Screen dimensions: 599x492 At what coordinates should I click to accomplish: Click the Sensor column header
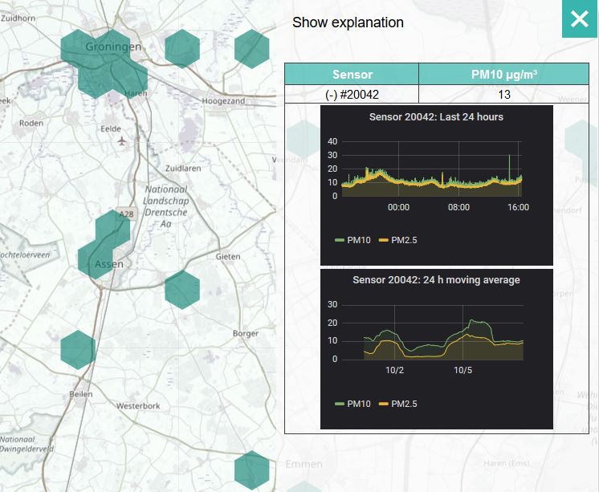coord(352,74)
